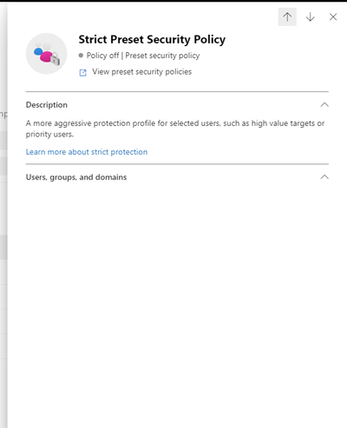Image resolution: width=347 pixels, height=428 pixels.
Task: Click the blue user figure in avatar
Action: click(38, 52)
